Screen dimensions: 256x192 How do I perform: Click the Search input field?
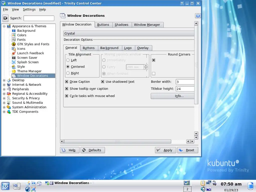click(39, 18)
